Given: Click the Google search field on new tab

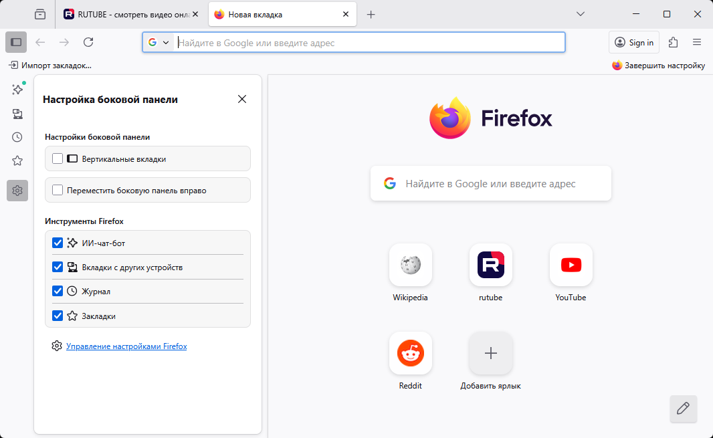Looking at the screenshot, I should pyautogui.click(x=490, y=183).
